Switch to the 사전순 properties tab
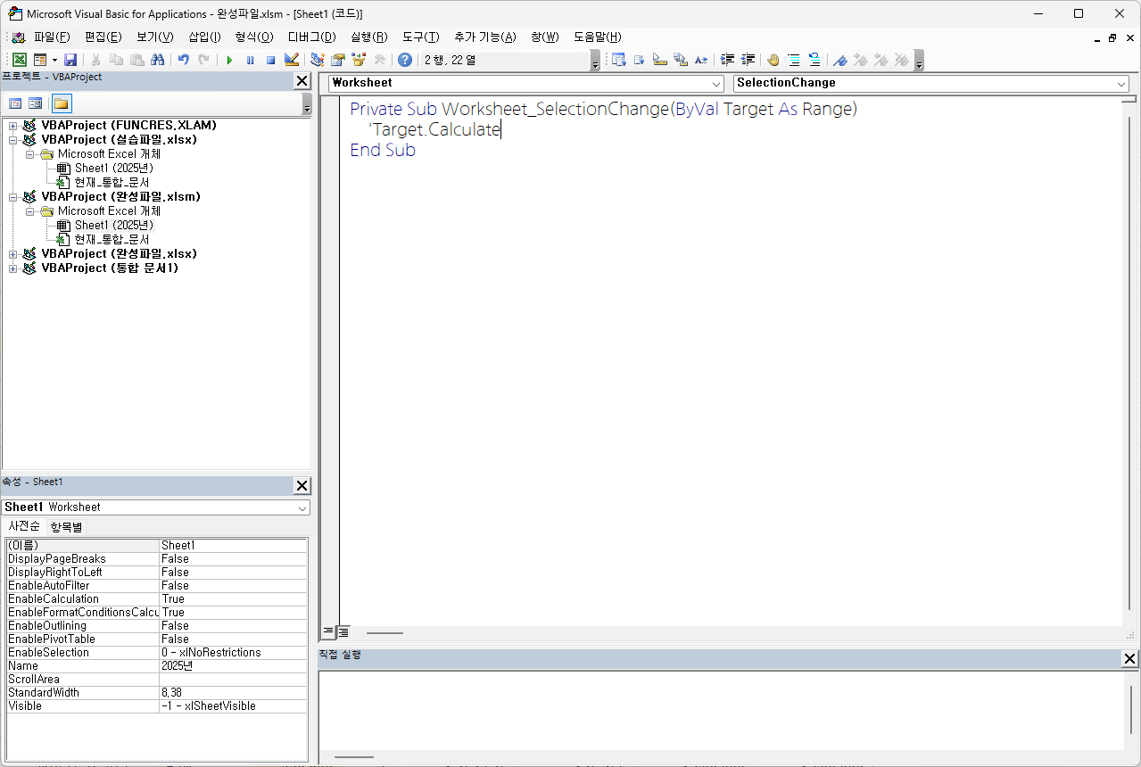 [23, 526]
